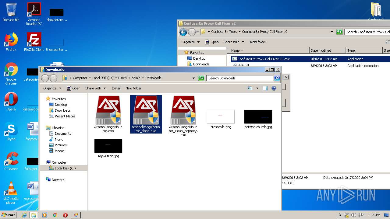Screen dimensions: 390x219
Task: Click Local Disk (C:) in Downloads breadcrumb
Action: point(103,78)
